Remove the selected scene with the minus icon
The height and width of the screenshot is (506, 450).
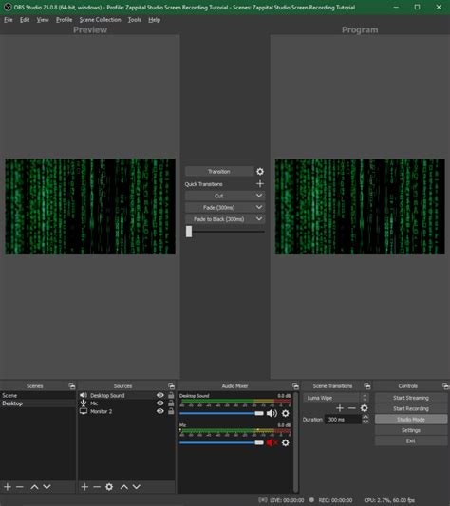coord(20,487)
